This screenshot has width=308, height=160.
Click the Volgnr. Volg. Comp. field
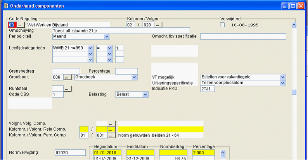click(102, 123)
